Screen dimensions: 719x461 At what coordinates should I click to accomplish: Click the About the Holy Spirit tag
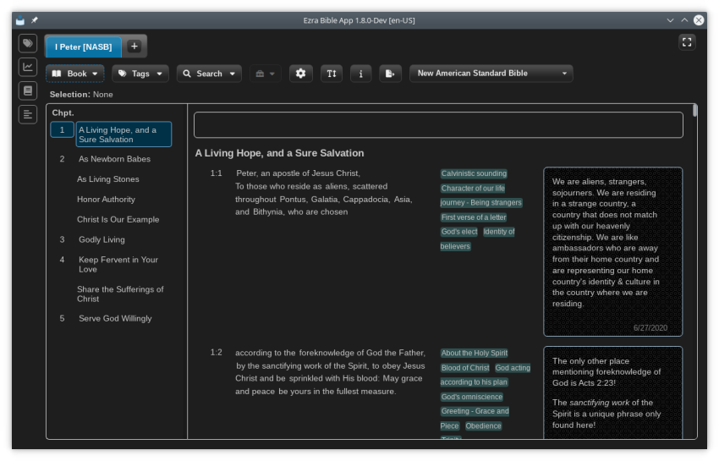475,354
